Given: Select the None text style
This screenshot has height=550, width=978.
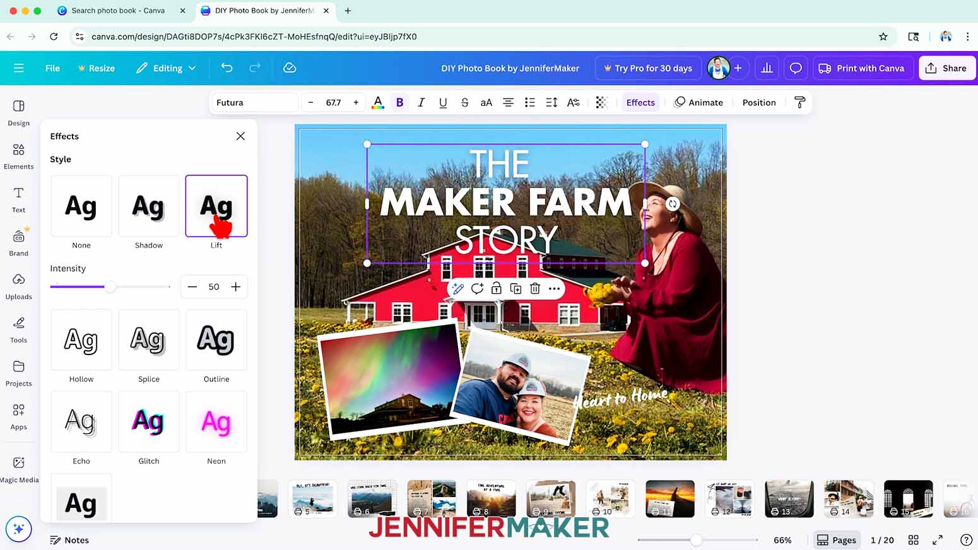Looking at the screenshot, I should (81, 206).
